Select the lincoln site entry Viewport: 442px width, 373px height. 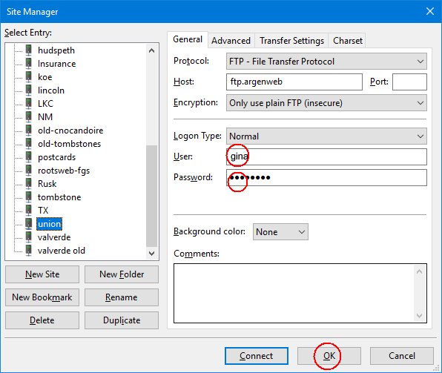51,90
